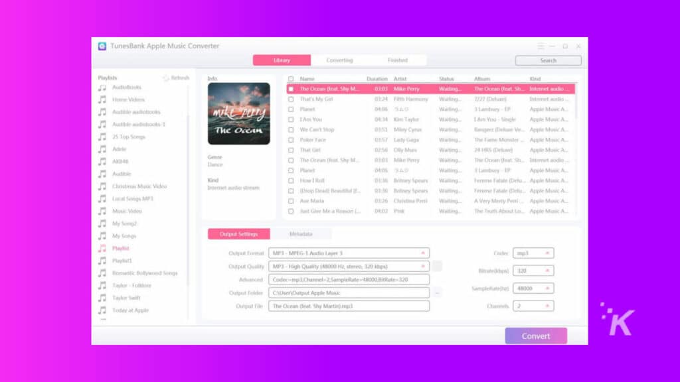Image resolution: width=680 pixels, height=382 pixels.
Task: Click the music icon beside AKB48
Action: [102, 162]
